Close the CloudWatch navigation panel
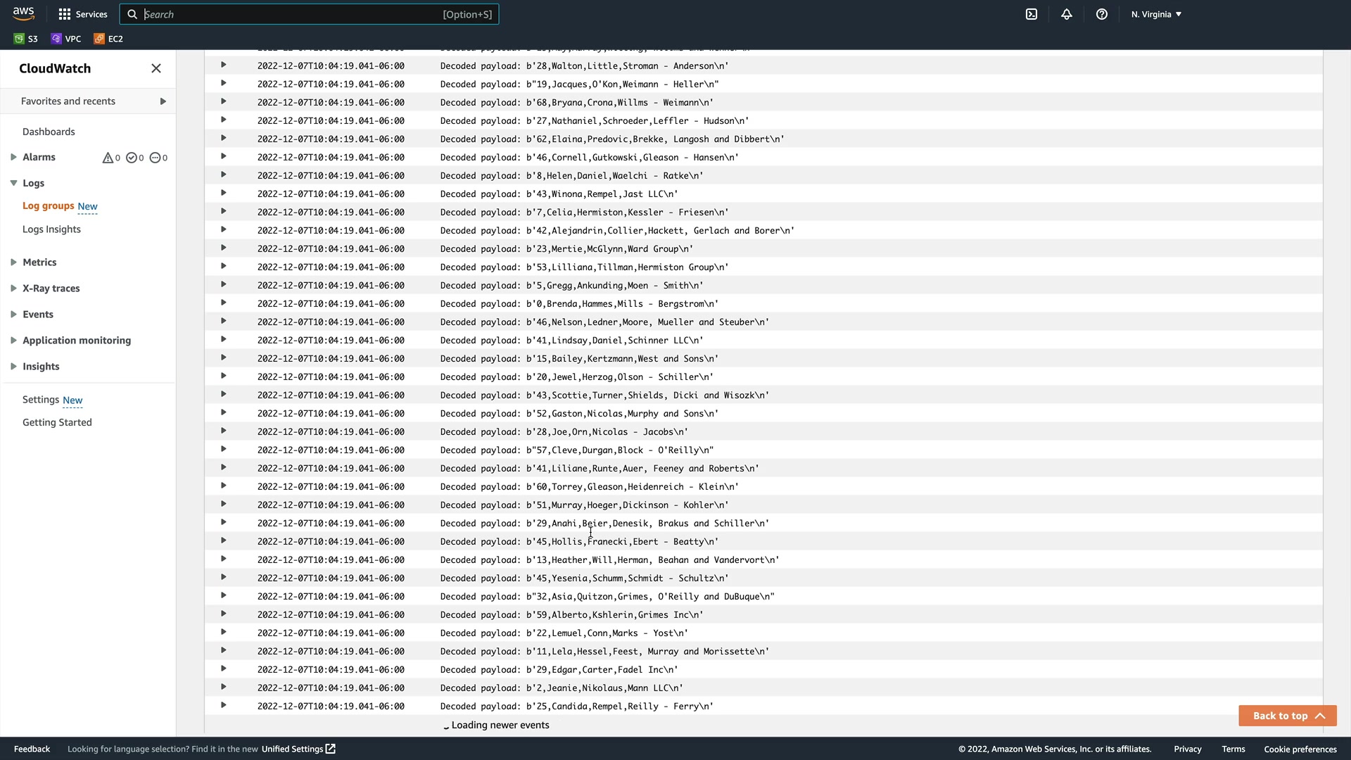 point(156,68)
